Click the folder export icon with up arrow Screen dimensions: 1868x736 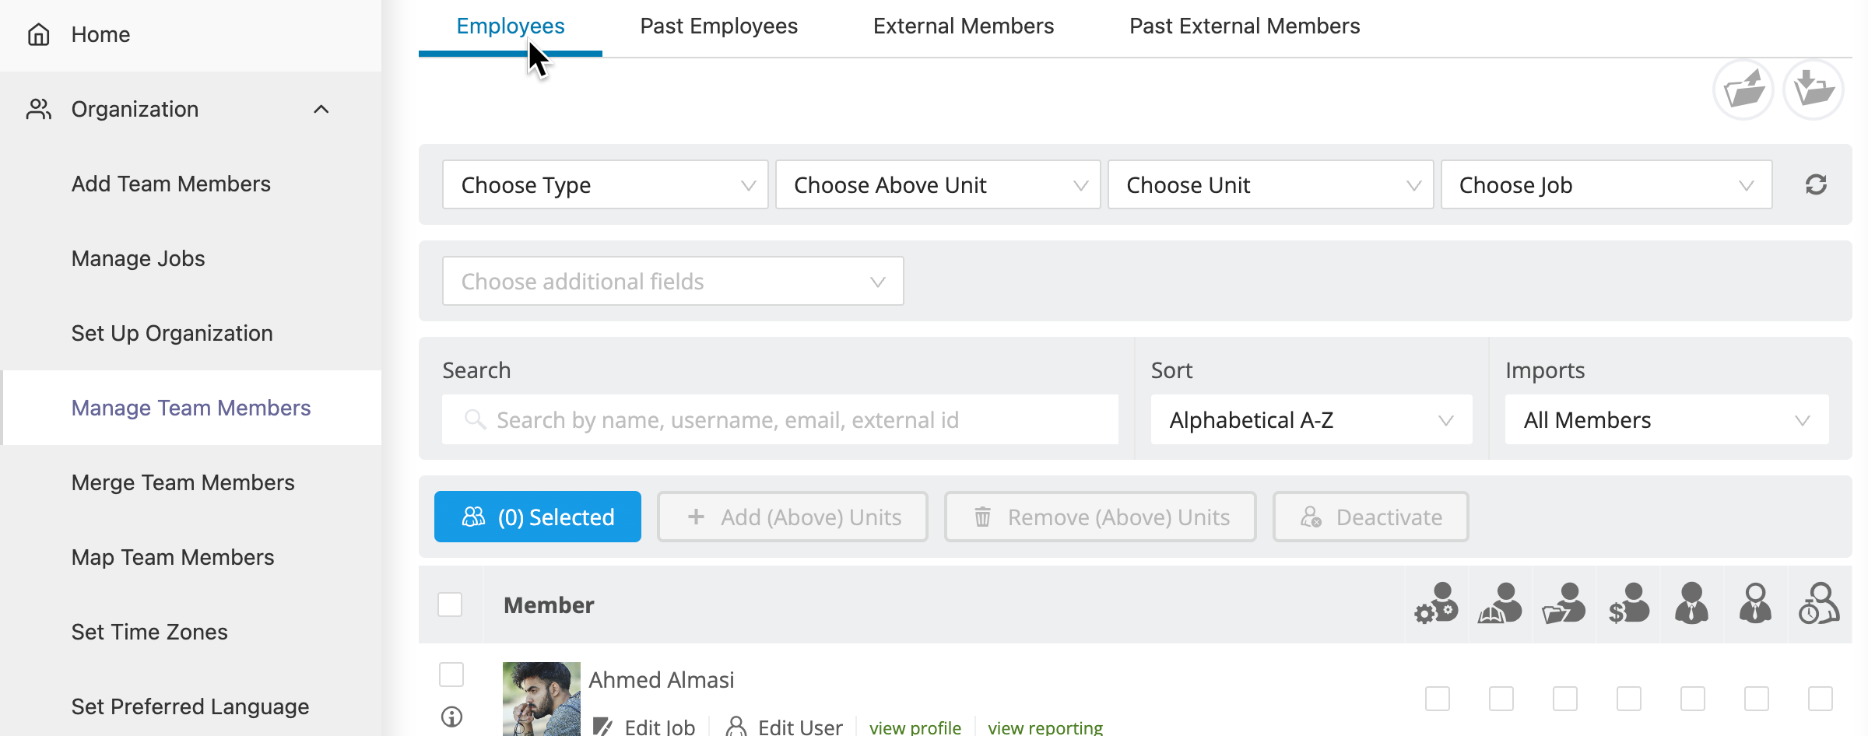coord(1743,90)
